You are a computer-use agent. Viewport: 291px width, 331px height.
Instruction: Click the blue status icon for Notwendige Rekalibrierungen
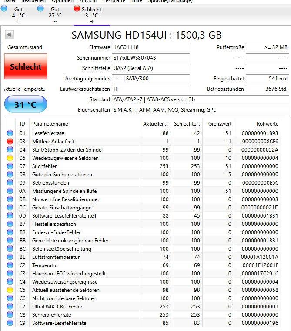pos(10,199)
